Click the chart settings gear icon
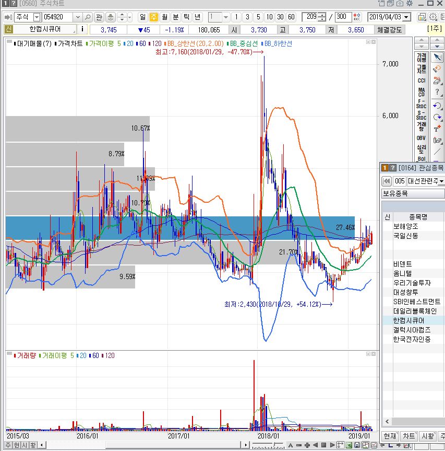Viewport: 445px width, 451px height. (x=433, y=17)
